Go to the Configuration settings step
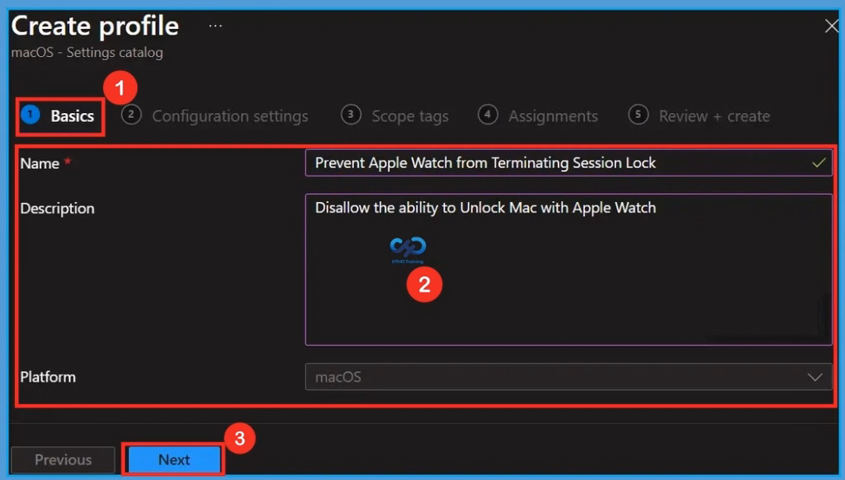The width and height of the screenshot is (845, 480). [215, 115]
